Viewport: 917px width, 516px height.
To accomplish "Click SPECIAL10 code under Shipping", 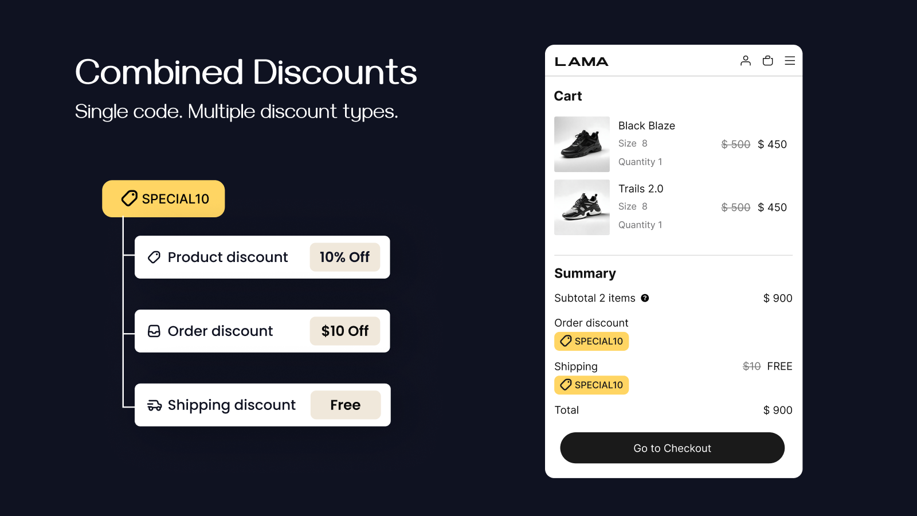I will pos(591,385).
